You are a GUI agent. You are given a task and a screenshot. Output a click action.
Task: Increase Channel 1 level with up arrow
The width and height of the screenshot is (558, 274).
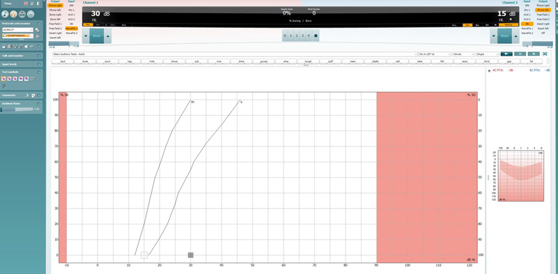(x=108, y=36)
